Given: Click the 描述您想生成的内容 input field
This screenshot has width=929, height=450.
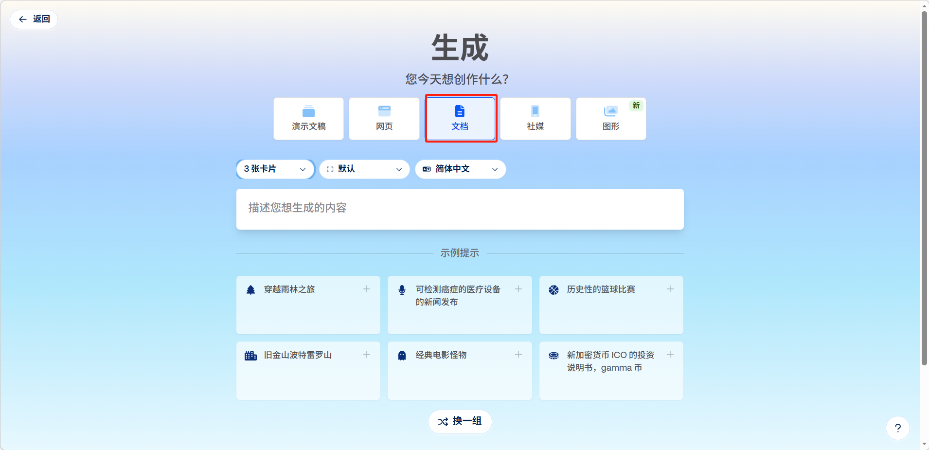Looking at the screenshot, I should tap(460, 209).
